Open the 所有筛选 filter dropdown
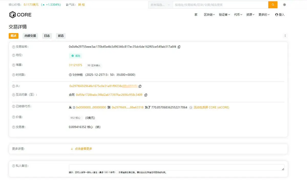The image size is (307, 182). pos(160,5)
